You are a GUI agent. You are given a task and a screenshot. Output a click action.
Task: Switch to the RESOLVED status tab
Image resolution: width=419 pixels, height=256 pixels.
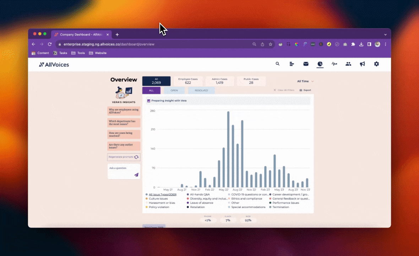pos(201,90)
